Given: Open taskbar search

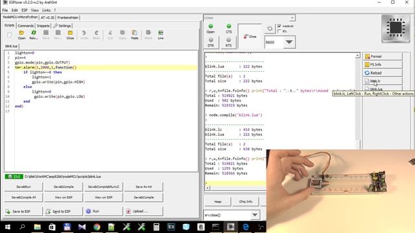Looking at the screenshot, I should pyautogui.click(x=22, y=227).
